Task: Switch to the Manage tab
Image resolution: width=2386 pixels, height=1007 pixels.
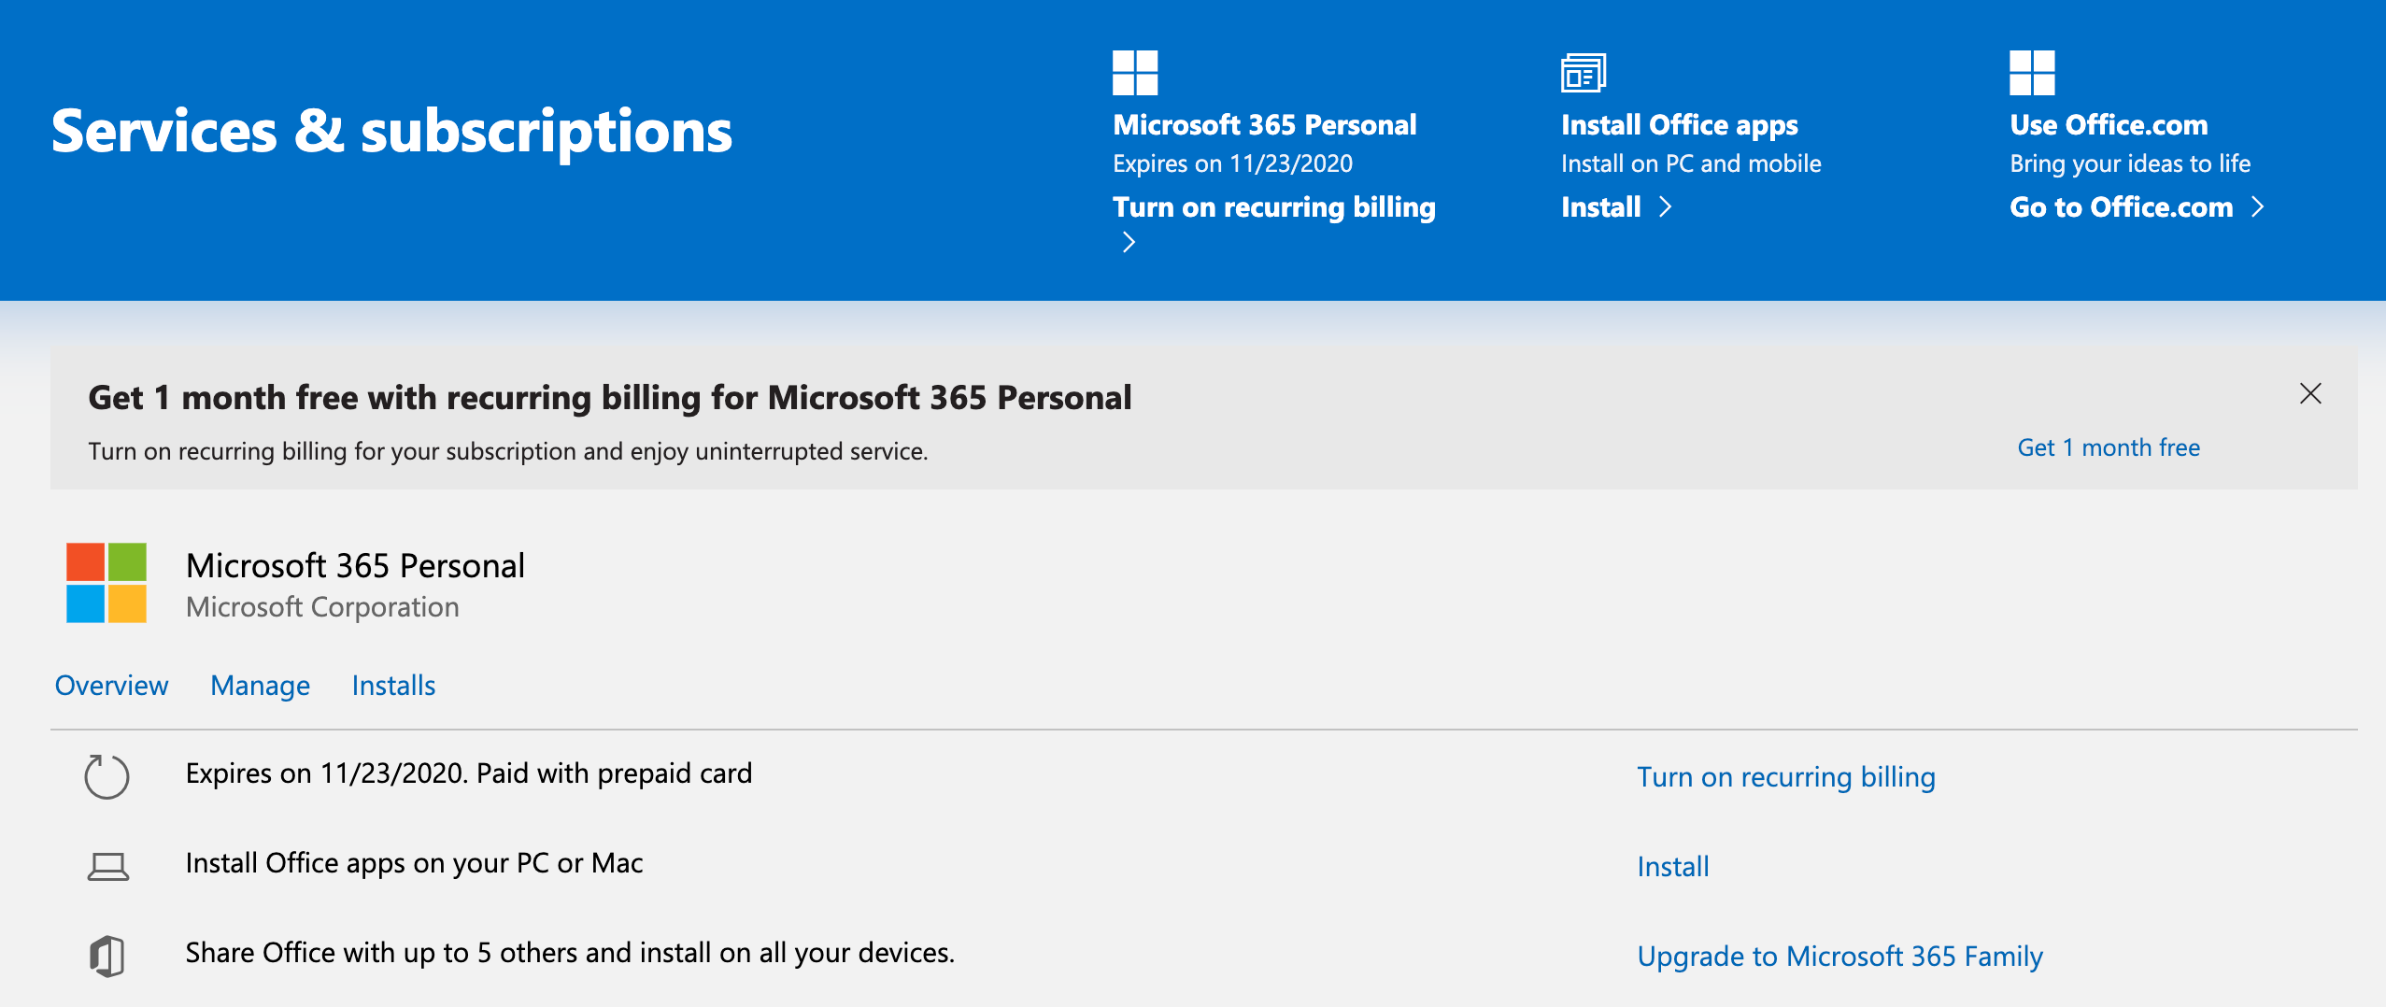Action: (x=260, y=686)
